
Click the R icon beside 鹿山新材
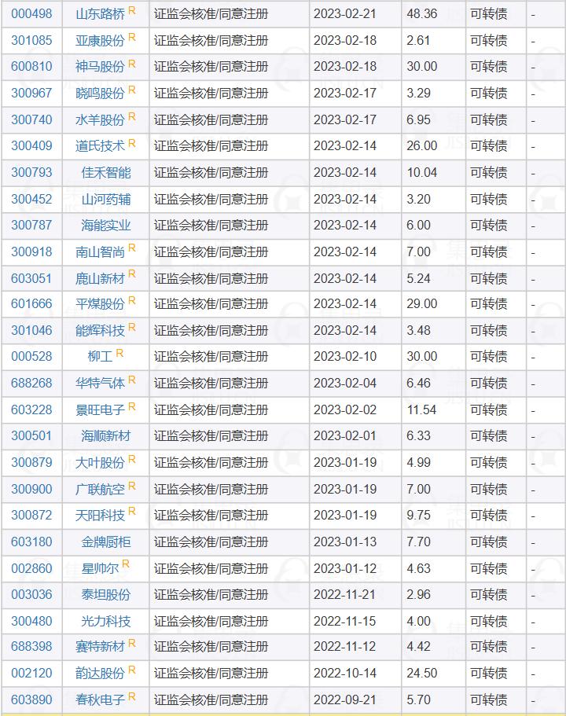click(132, 274)
